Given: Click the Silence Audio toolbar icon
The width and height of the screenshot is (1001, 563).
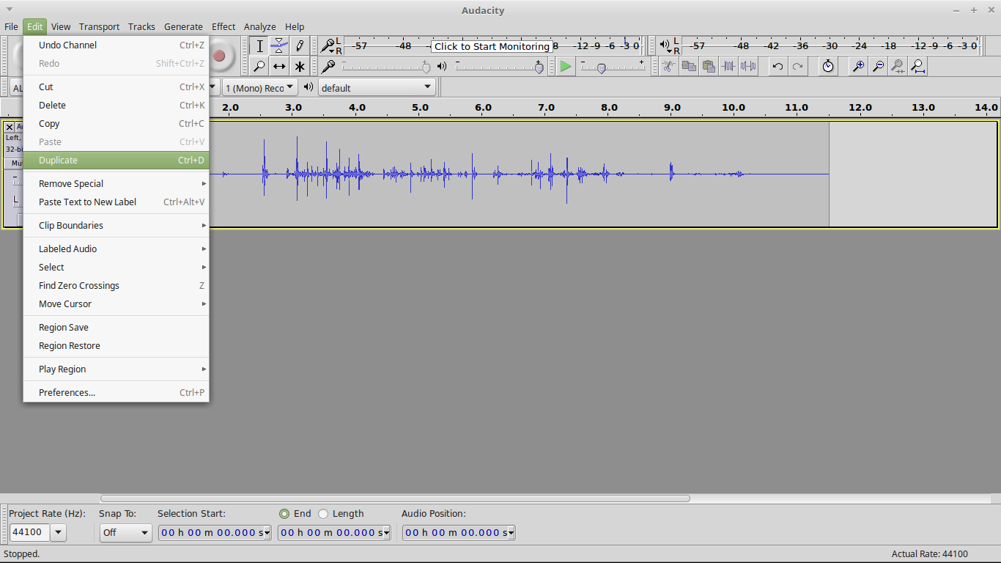Looking at the screenshot, I should (x=748, y=67).
